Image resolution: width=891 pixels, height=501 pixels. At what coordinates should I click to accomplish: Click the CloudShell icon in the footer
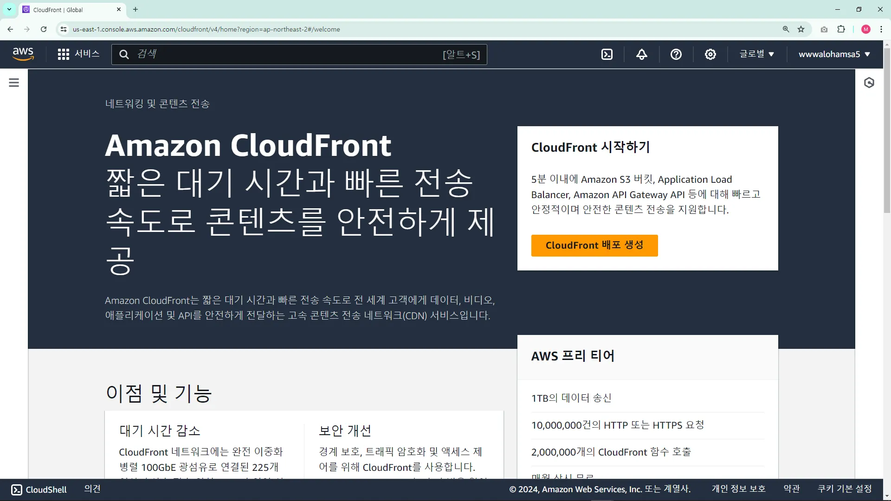click(x=16, y=489)
